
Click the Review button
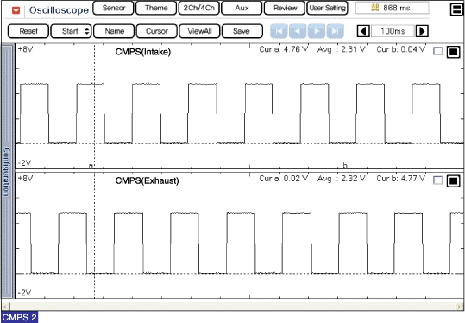[x=285, y=8]
